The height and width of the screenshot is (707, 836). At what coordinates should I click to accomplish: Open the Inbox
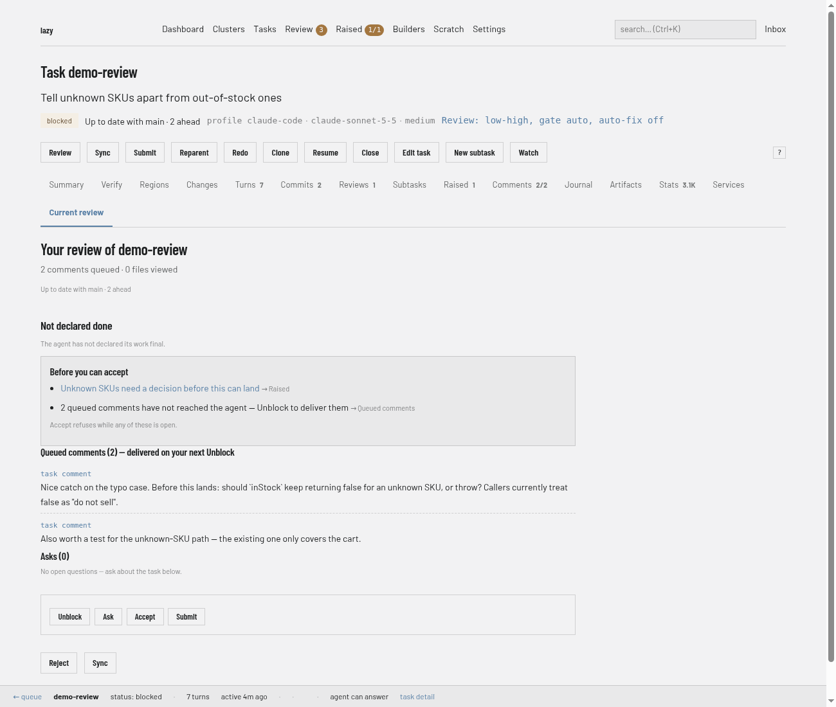point(776,29)
